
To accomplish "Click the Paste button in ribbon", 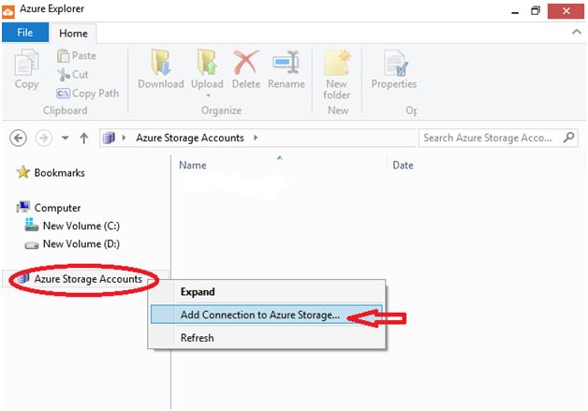I will pyautogui.click(x=77, y=56).
